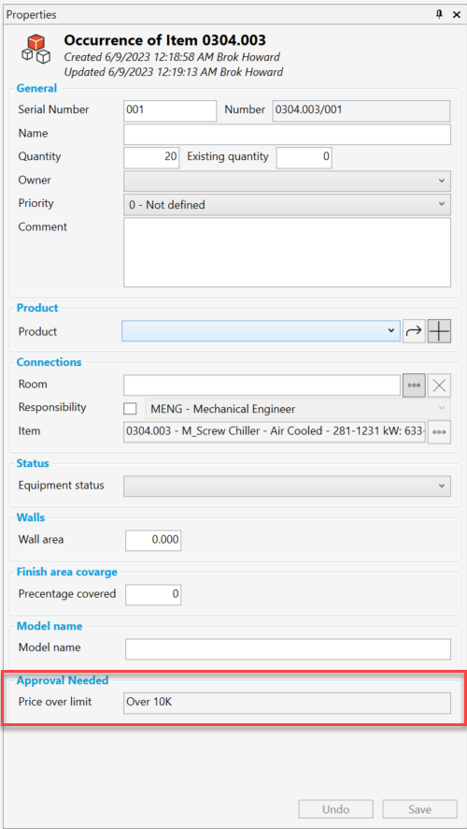Image resolution: width=467 pixels, height=829 pixels.
Task: Open the Equipment status dropdown
Action: point(287,486)
